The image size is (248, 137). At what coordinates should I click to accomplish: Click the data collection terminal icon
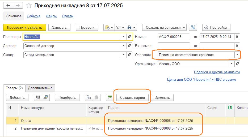click(x=45, y=97)
